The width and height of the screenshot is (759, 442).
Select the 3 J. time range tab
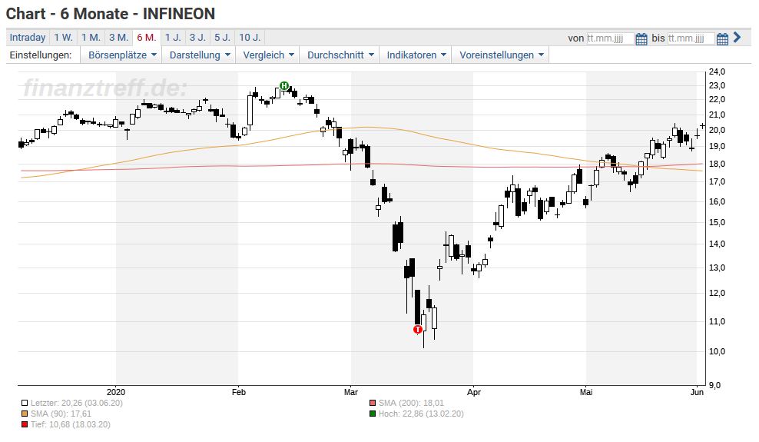click(197, 38)
